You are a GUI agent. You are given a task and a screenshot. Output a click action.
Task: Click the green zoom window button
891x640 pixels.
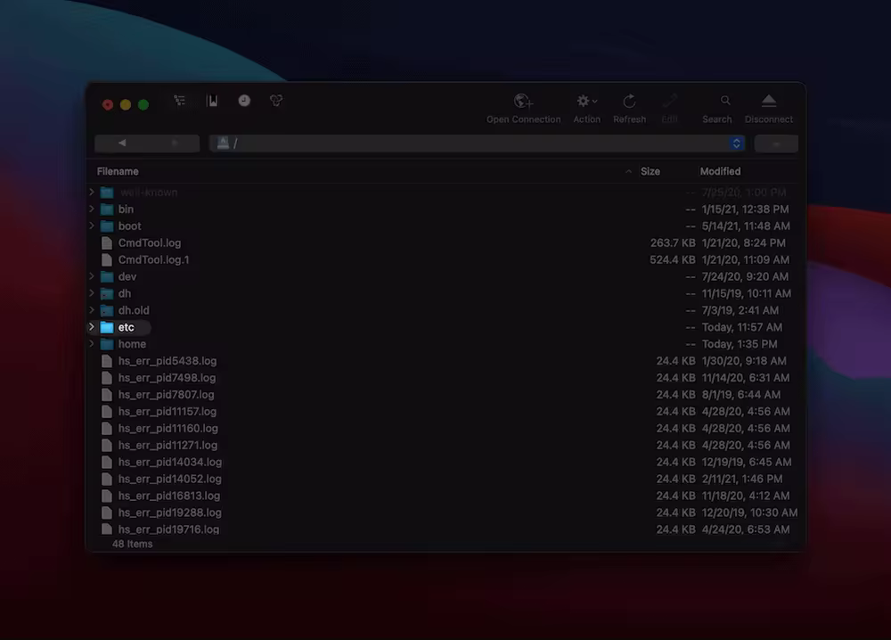143,104
